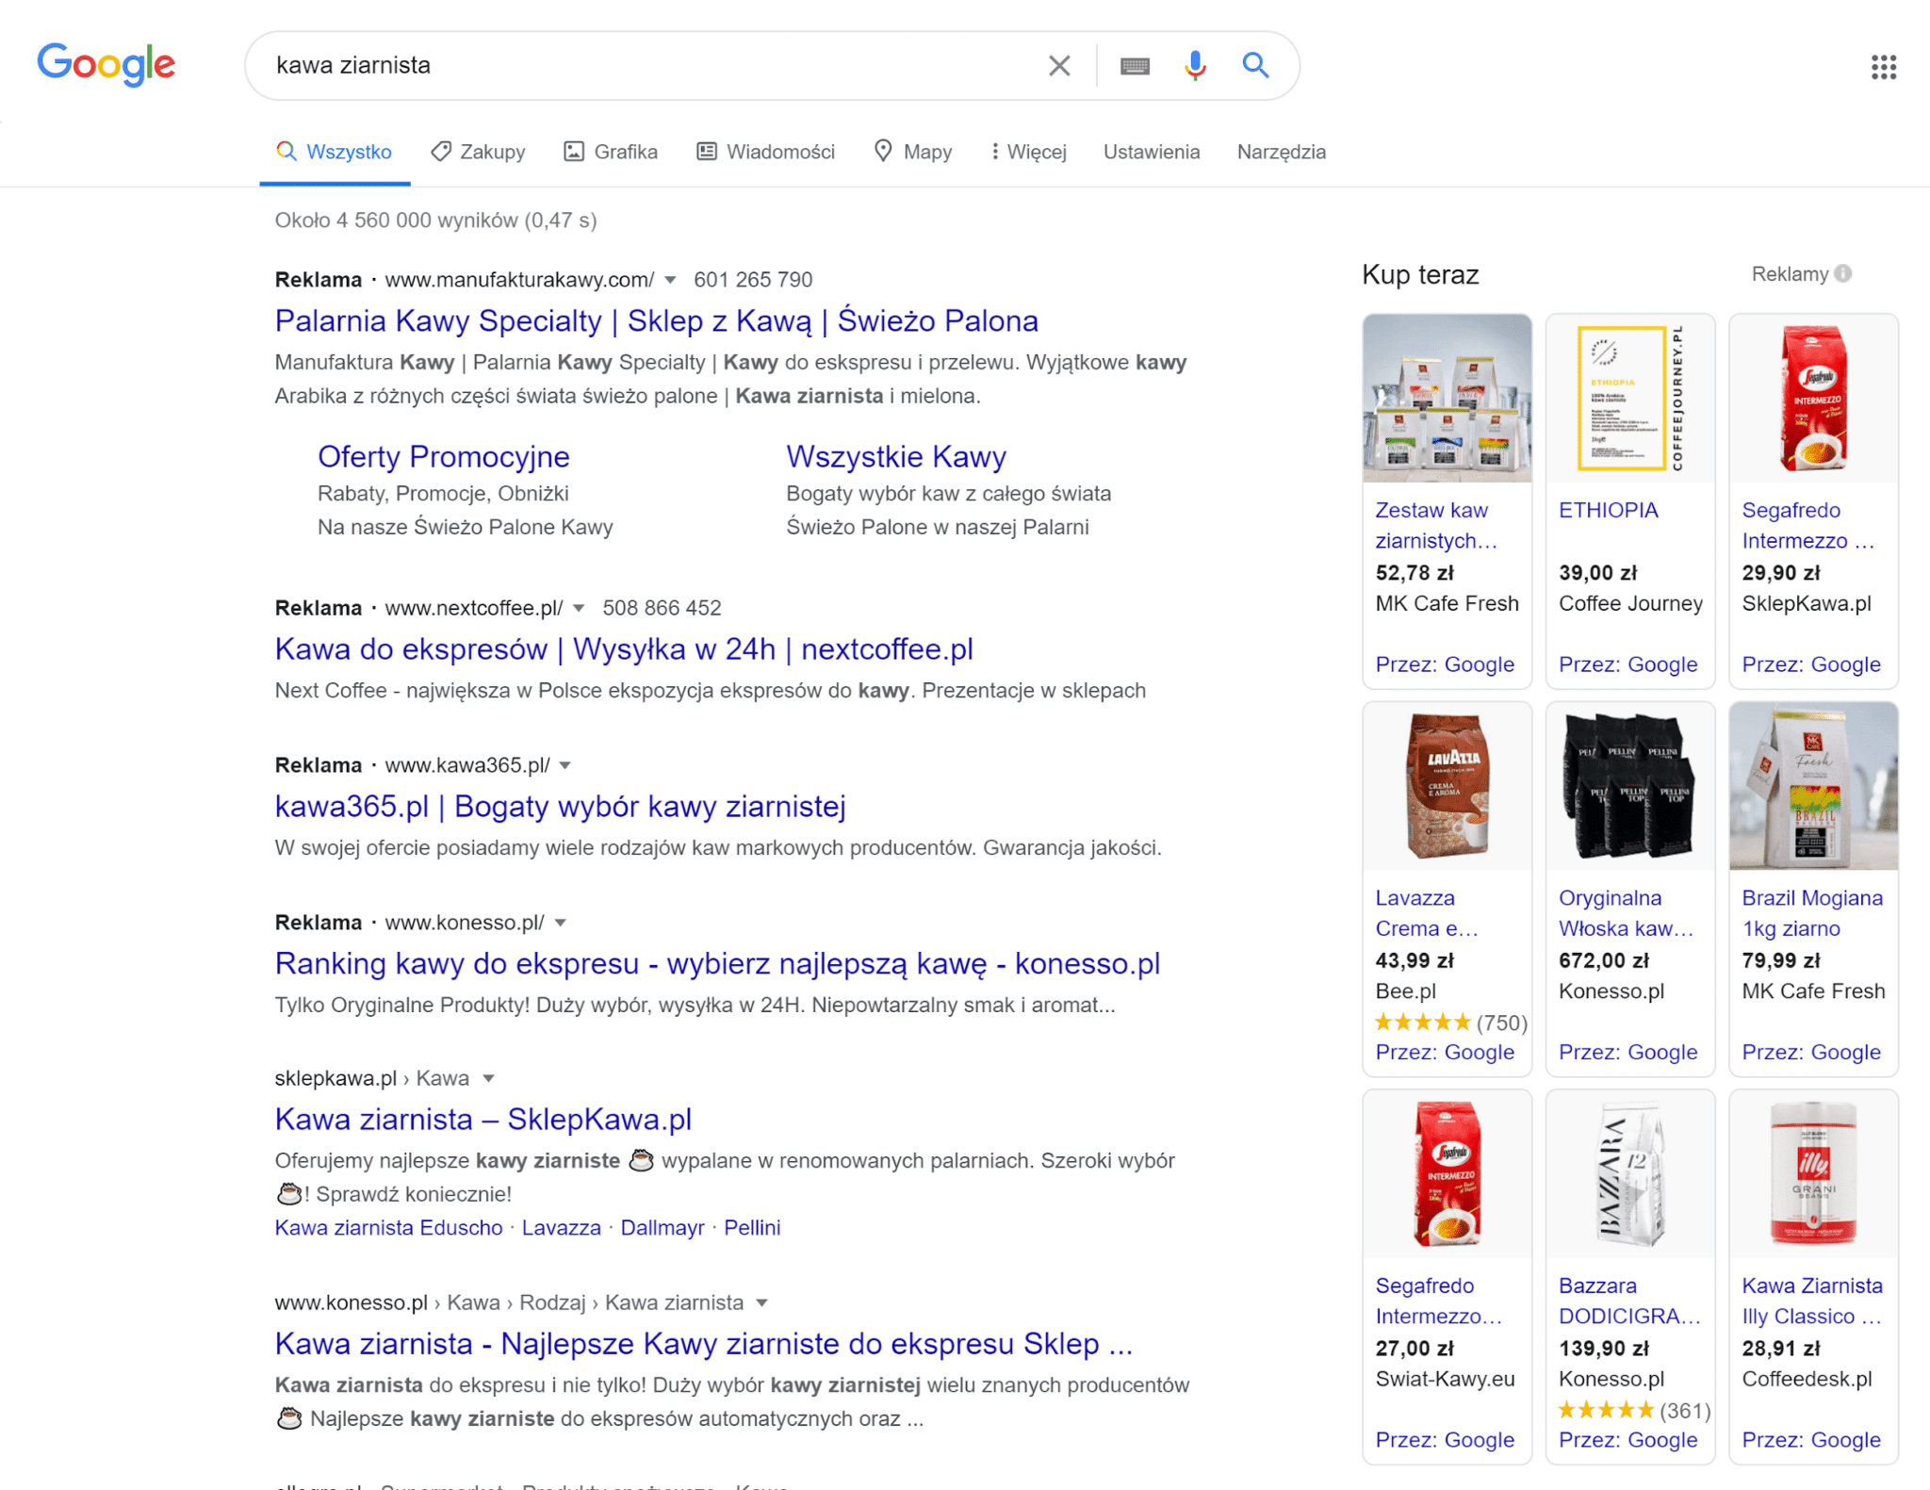Open Kawa ziarnista Eduscho sublink
The image size is (1930, 1490).
(388, 1228)
